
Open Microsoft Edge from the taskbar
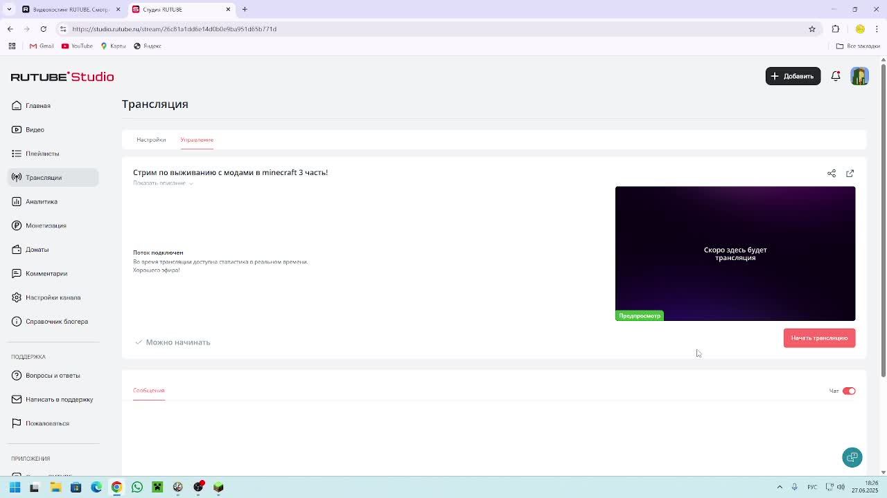tap(96, 487)
